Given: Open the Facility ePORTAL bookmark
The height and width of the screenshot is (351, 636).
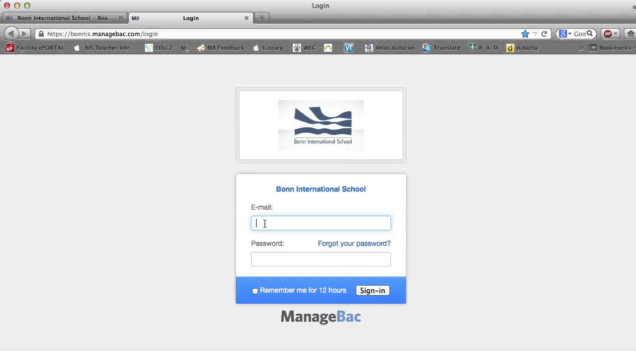Looking at the screenshot, I should click(35, 48).
